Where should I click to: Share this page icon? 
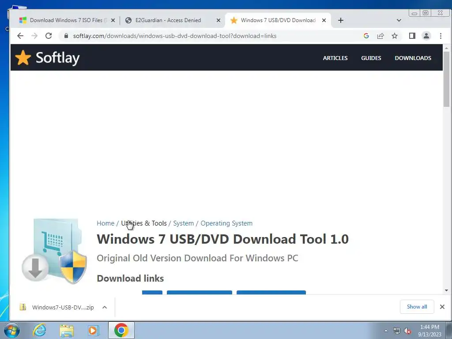(x=380, y=36)
